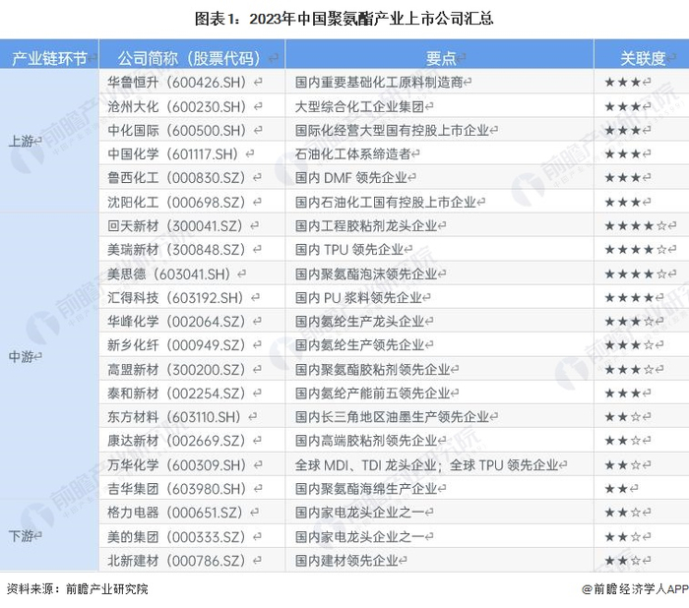This screenshot has width=689, height=608.
Task: Click the text 国内建材领先企业
Action: (346, 560)
